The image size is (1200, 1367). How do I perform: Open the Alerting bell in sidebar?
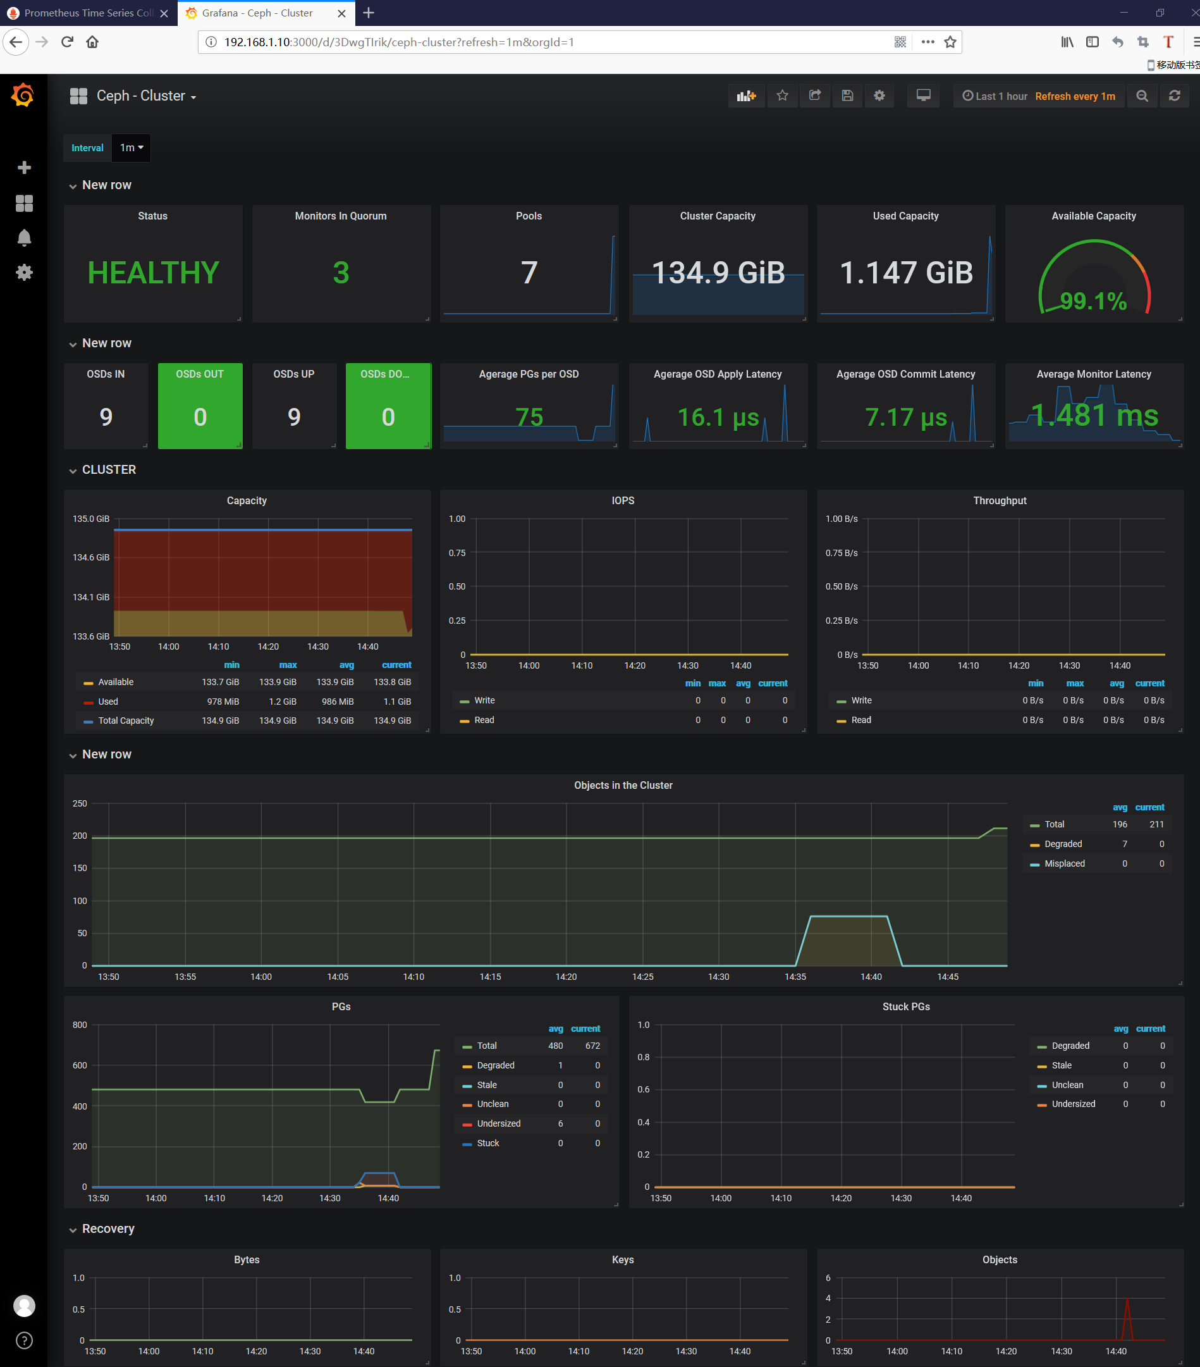coord(24,238)
